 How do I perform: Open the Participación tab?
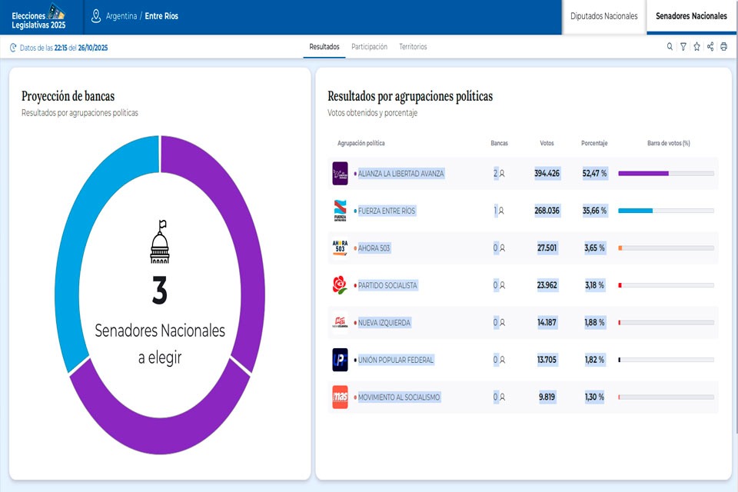coord(369,47)
